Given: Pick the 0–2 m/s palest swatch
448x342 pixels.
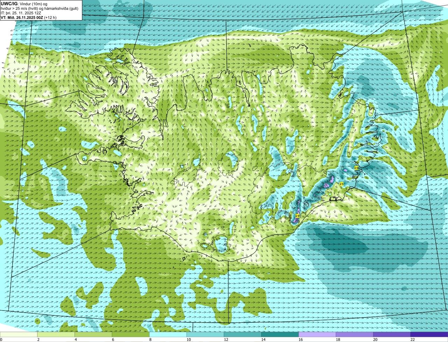Looking at the screenshot, I should [x=19, y=334].
